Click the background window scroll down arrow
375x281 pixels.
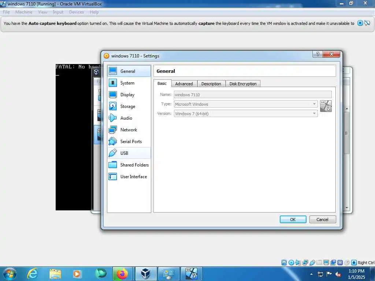(x=347, y=208)
